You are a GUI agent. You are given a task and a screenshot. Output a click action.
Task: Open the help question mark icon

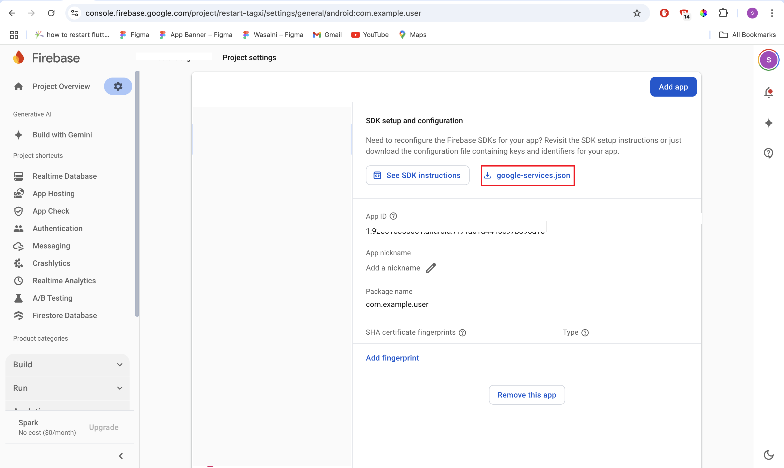pos(768,153)
